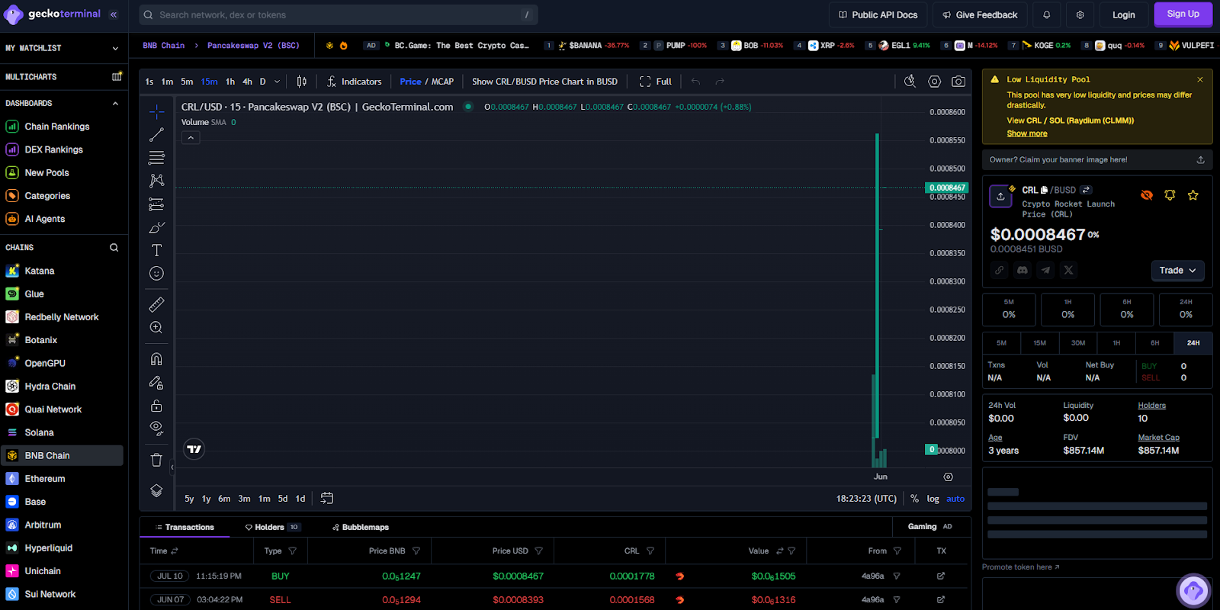The height and width of the screenshot is (610, 1220).
Task: Open the From column filter
Action: [897, 551]
